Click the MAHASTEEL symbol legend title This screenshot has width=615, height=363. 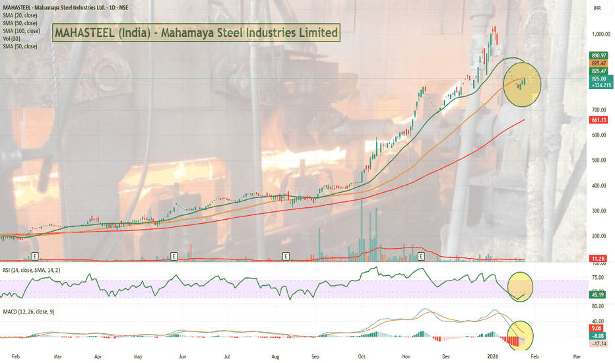click(65, 7)
